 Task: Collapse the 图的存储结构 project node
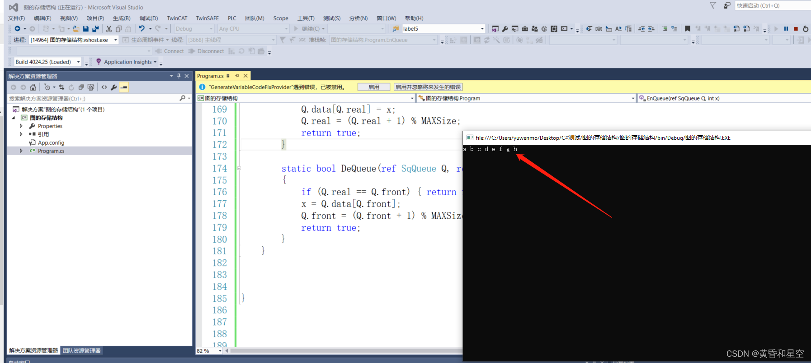14,118
